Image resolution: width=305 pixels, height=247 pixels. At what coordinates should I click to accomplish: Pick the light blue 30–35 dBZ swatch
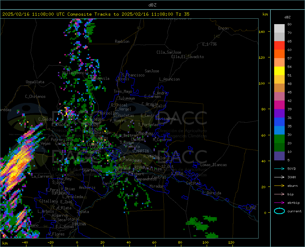tap(279, 130)
